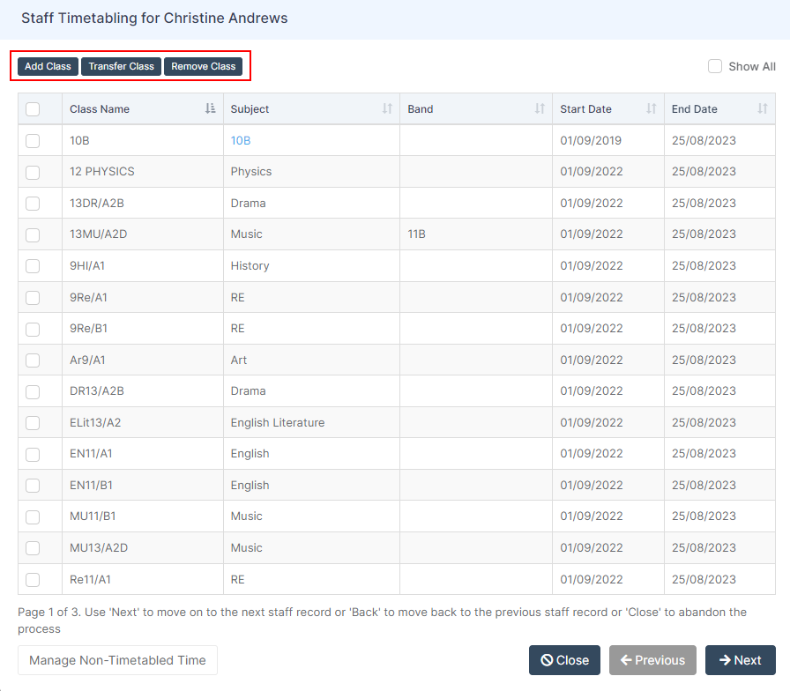Open the Add Class dialog
This screenshot has width=790, height=691.
(x=47, y=66)
